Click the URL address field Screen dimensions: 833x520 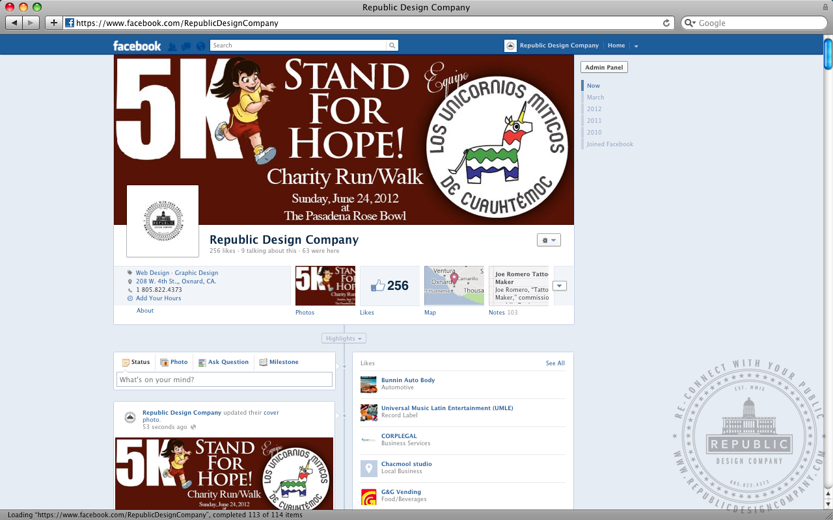coord(368,23)
